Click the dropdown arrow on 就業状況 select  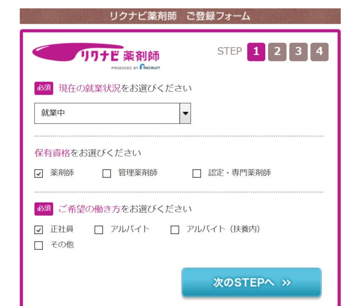click(185, 114)
